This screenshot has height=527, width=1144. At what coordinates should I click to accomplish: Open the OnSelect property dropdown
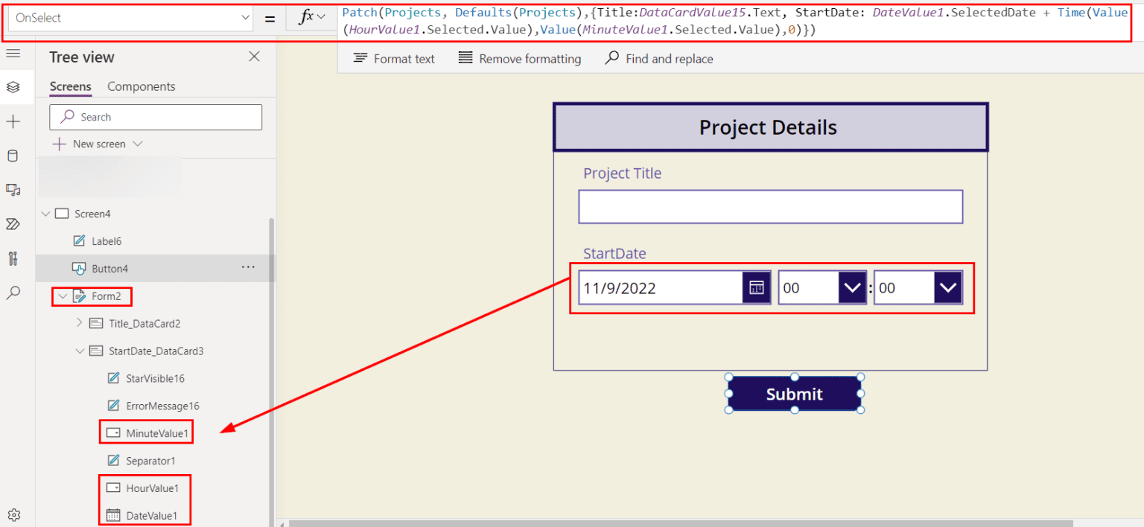245,16
